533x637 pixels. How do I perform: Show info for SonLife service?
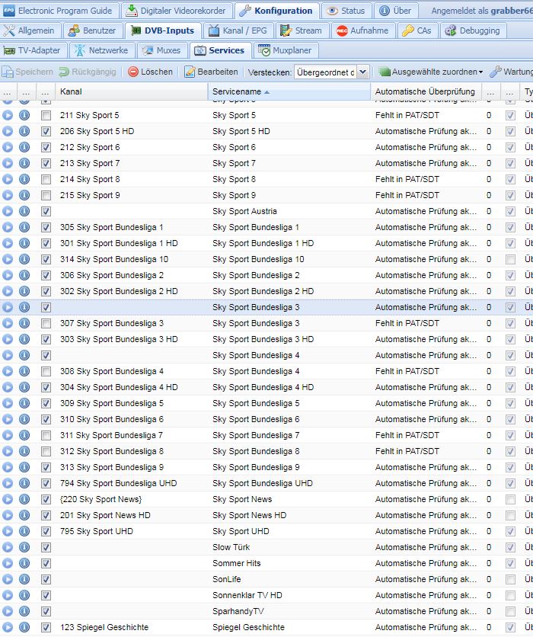point(24,579)
